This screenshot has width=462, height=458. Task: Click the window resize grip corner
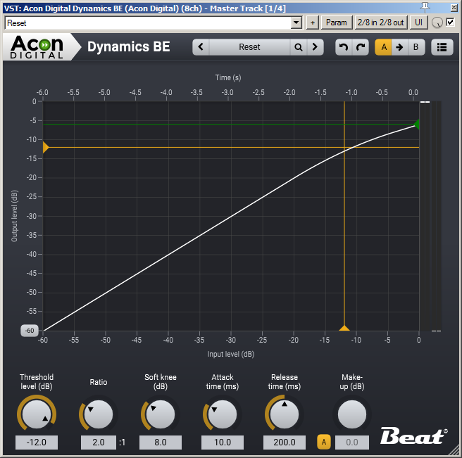[x=455, y=451]
